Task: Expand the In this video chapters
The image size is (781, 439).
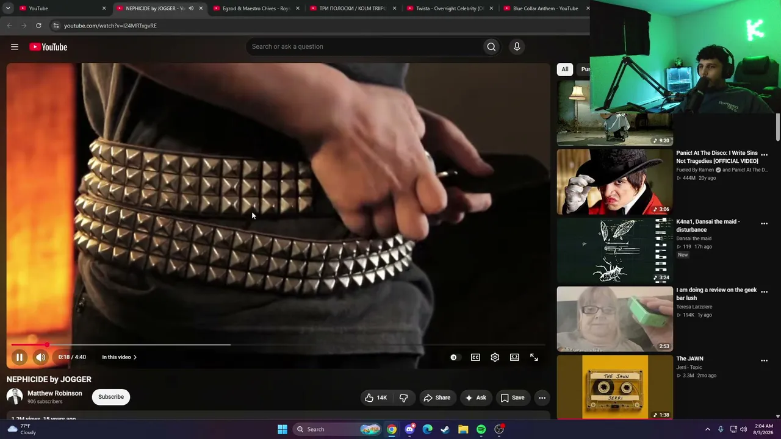Action: (120, 357)
